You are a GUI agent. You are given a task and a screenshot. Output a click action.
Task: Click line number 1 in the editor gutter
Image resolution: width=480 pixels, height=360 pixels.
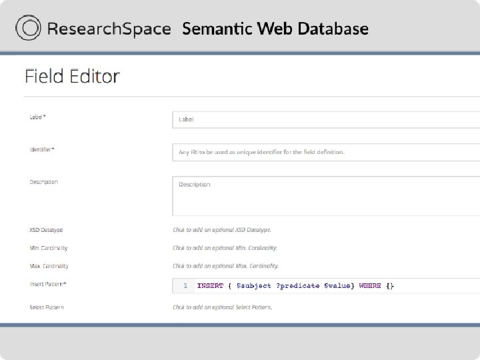tap(185, 286)
